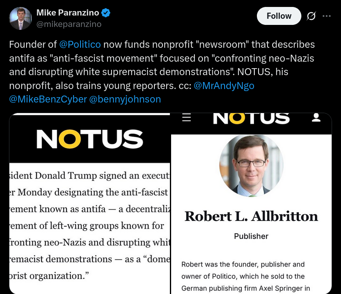341x294 pixels.
Task: Open the @Politico mention link
Action: click(x=80, y=45)
